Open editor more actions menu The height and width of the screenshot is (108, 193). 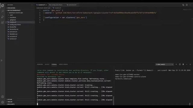(x=190, y=5)
